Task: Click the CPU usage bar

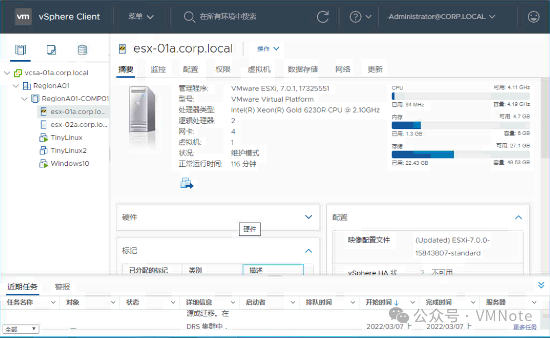Action: (461, 96)
